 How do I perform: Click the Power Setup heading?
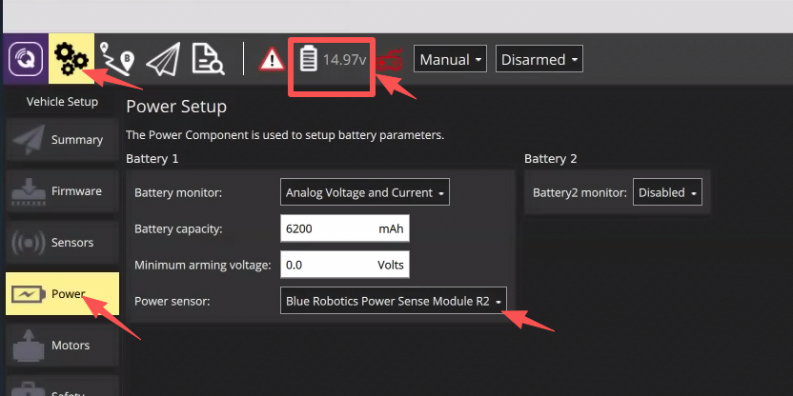tap(176, 107)
